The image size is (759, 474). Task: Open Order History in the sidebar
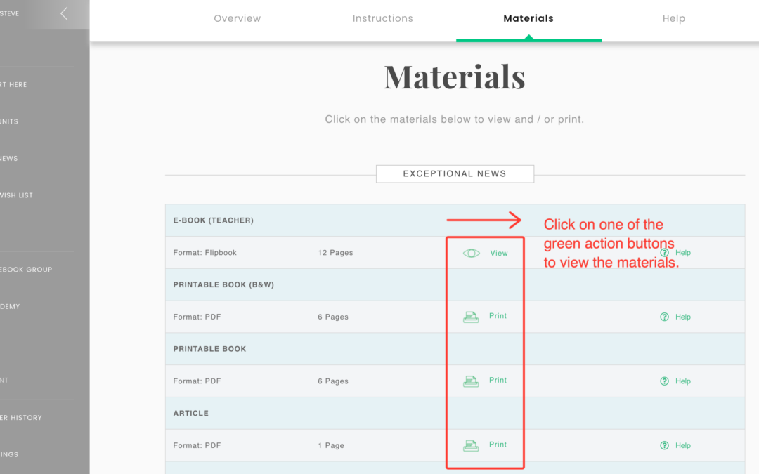tap(21, 418)
